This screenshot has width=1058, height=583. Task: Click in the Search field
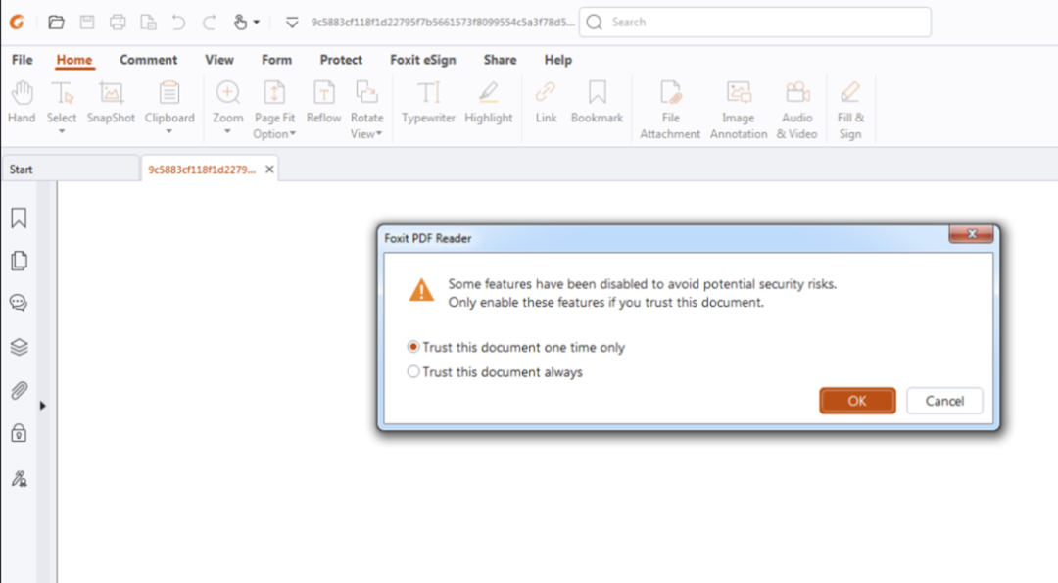click(x=755, y=23)
